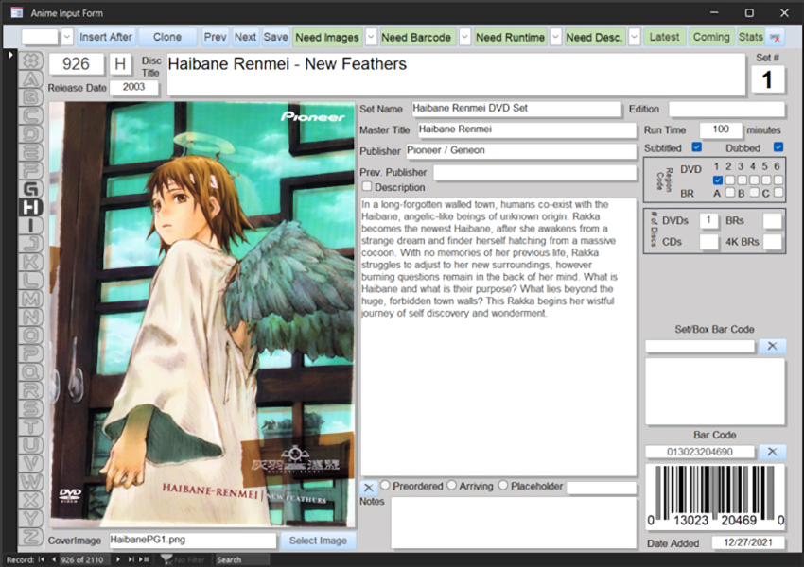This screenshot has height=567, width=804.
Task: Open the Need Barcode dropdown arrow
Action: coord(464,38)
